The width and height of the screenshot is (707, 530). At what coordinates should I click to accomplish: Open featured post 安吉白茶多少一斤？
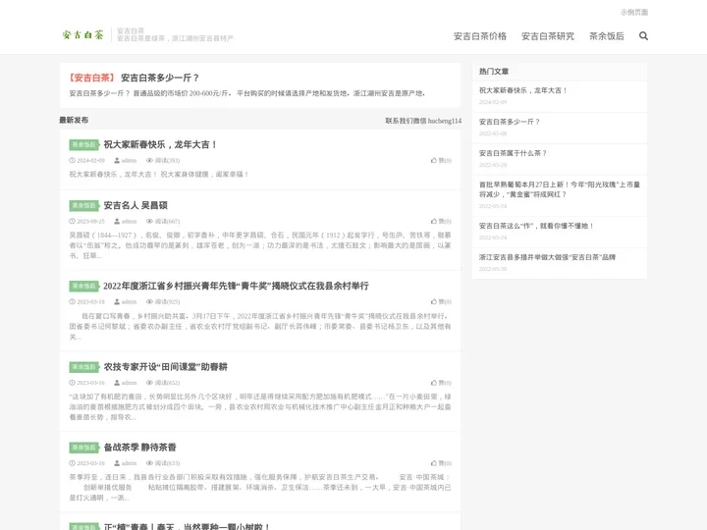tap(160, 78)
